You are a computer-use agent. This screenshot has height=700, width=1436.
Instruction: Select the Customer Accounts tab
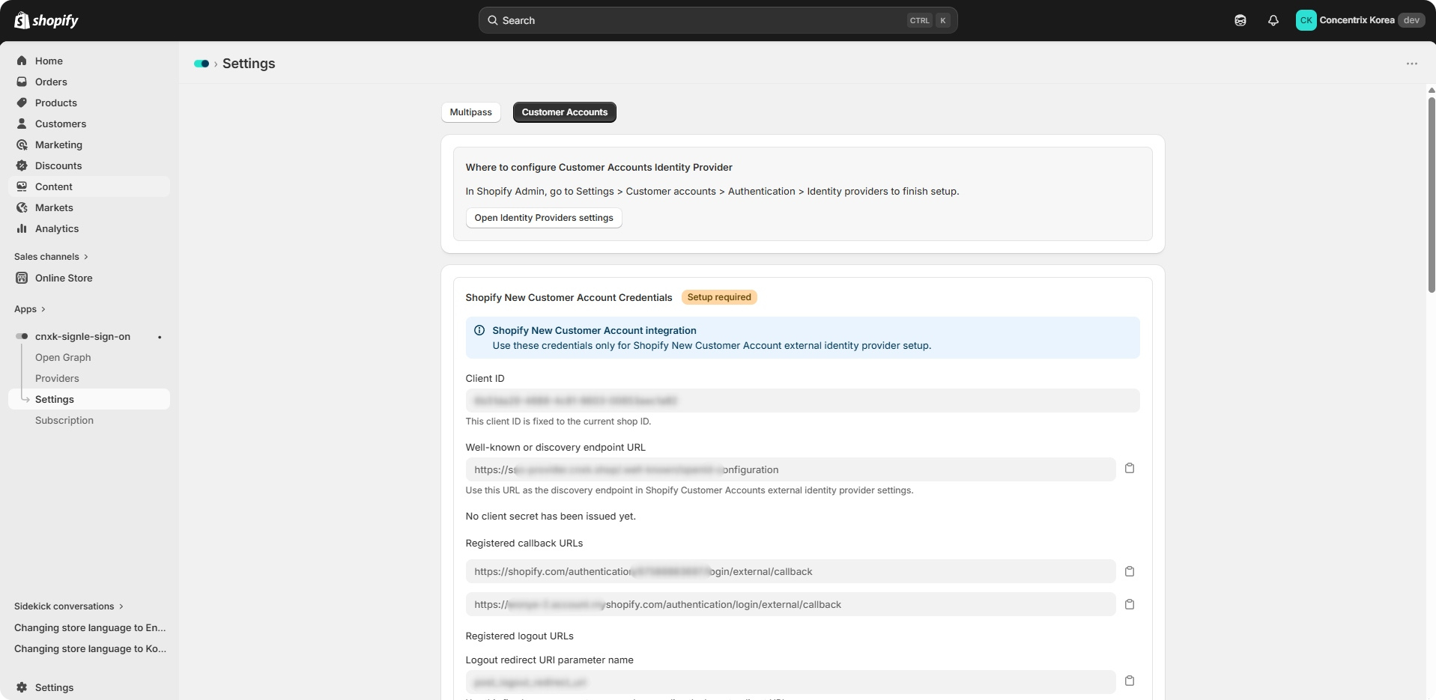point(565,112)
